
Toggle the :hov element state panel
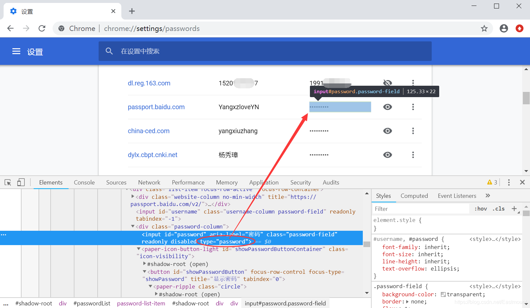click(x=481, y=209)
